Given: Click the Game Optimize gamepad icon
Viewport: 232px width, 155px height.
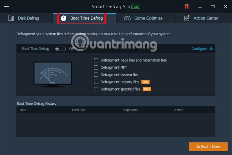Looking at the screenshot, I should [x=127, y=18].
